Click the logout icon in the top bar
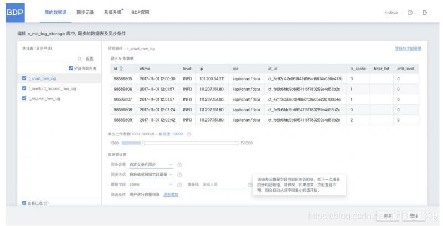 click(425, 13)
